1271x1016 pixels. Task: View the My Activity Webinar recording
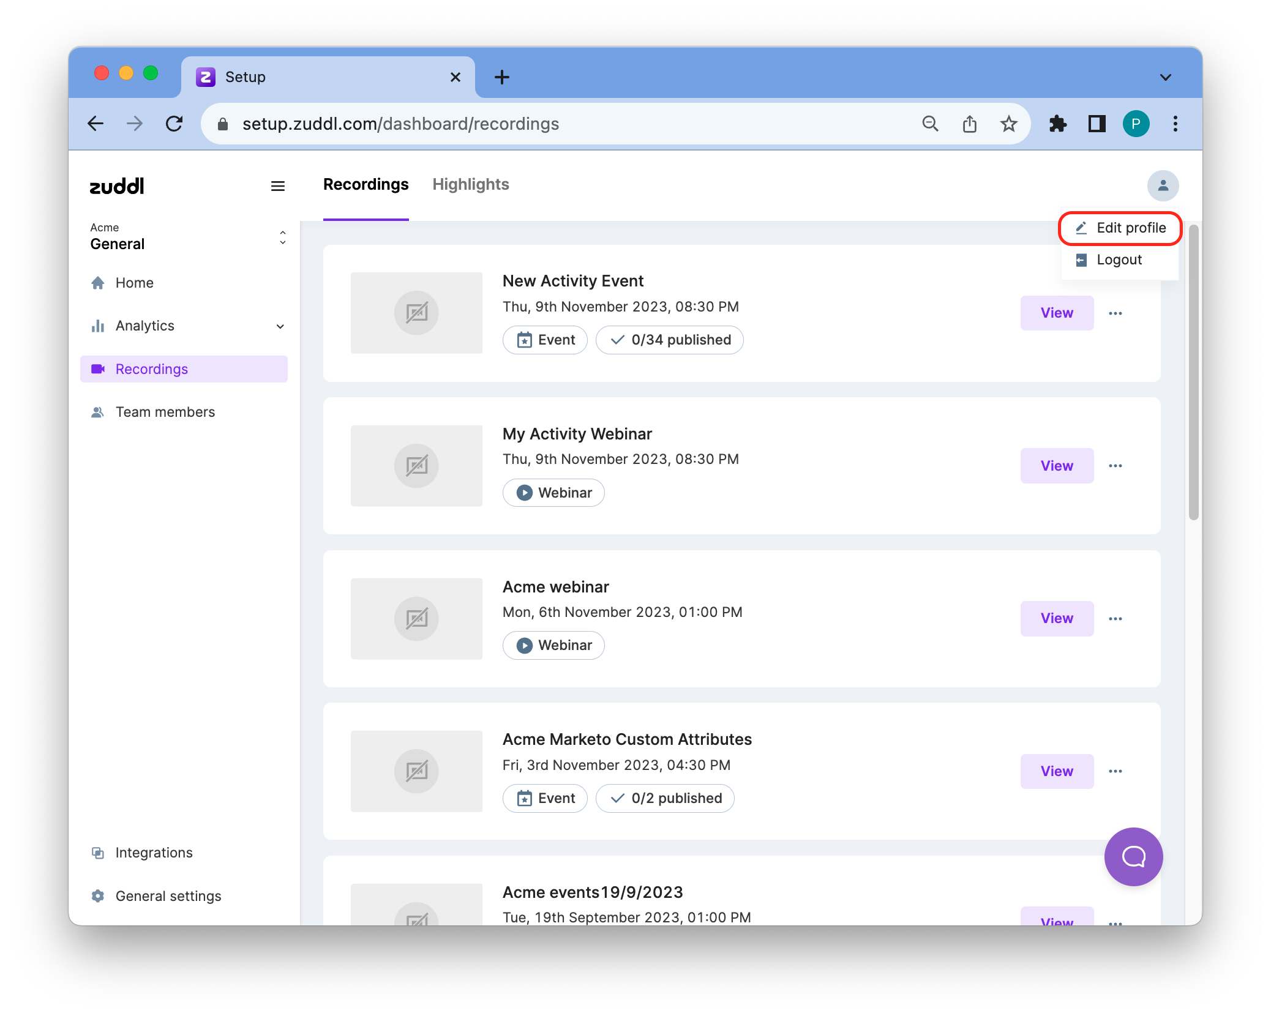point(1056,466)
